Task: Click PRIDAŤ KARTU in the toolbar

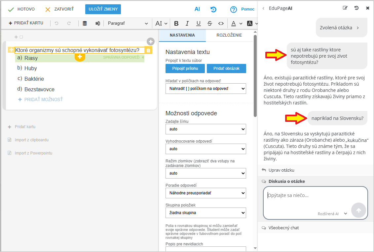Action: [x=26, y=23]
